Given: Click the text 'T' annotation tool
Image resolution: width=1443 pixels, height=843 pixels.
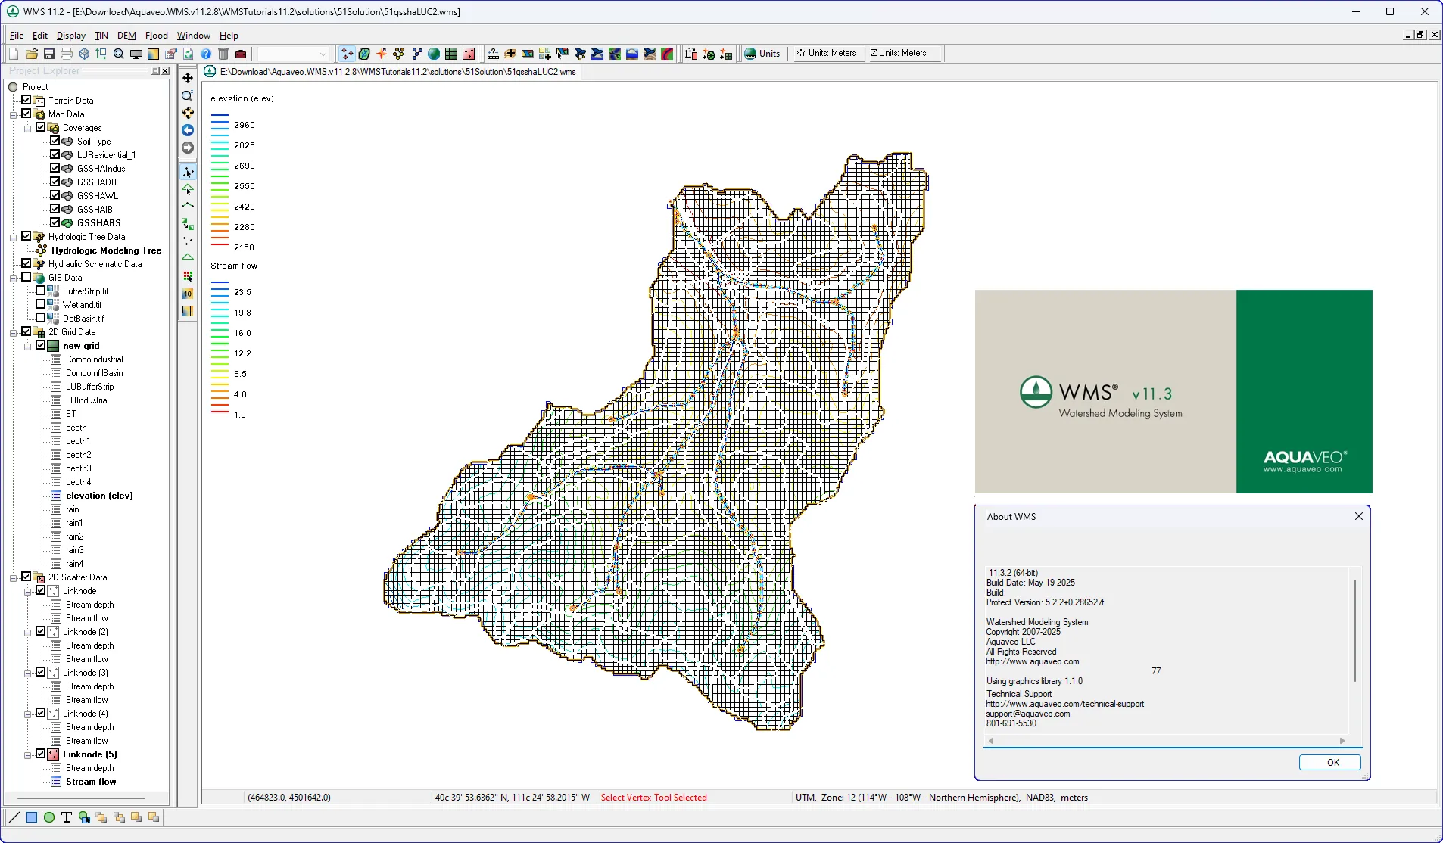Looking at the screenshot, I should (67, 817).
